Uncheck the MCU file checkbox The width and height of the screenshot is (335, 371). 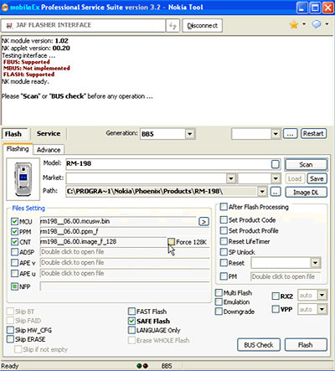pos(14,222)
